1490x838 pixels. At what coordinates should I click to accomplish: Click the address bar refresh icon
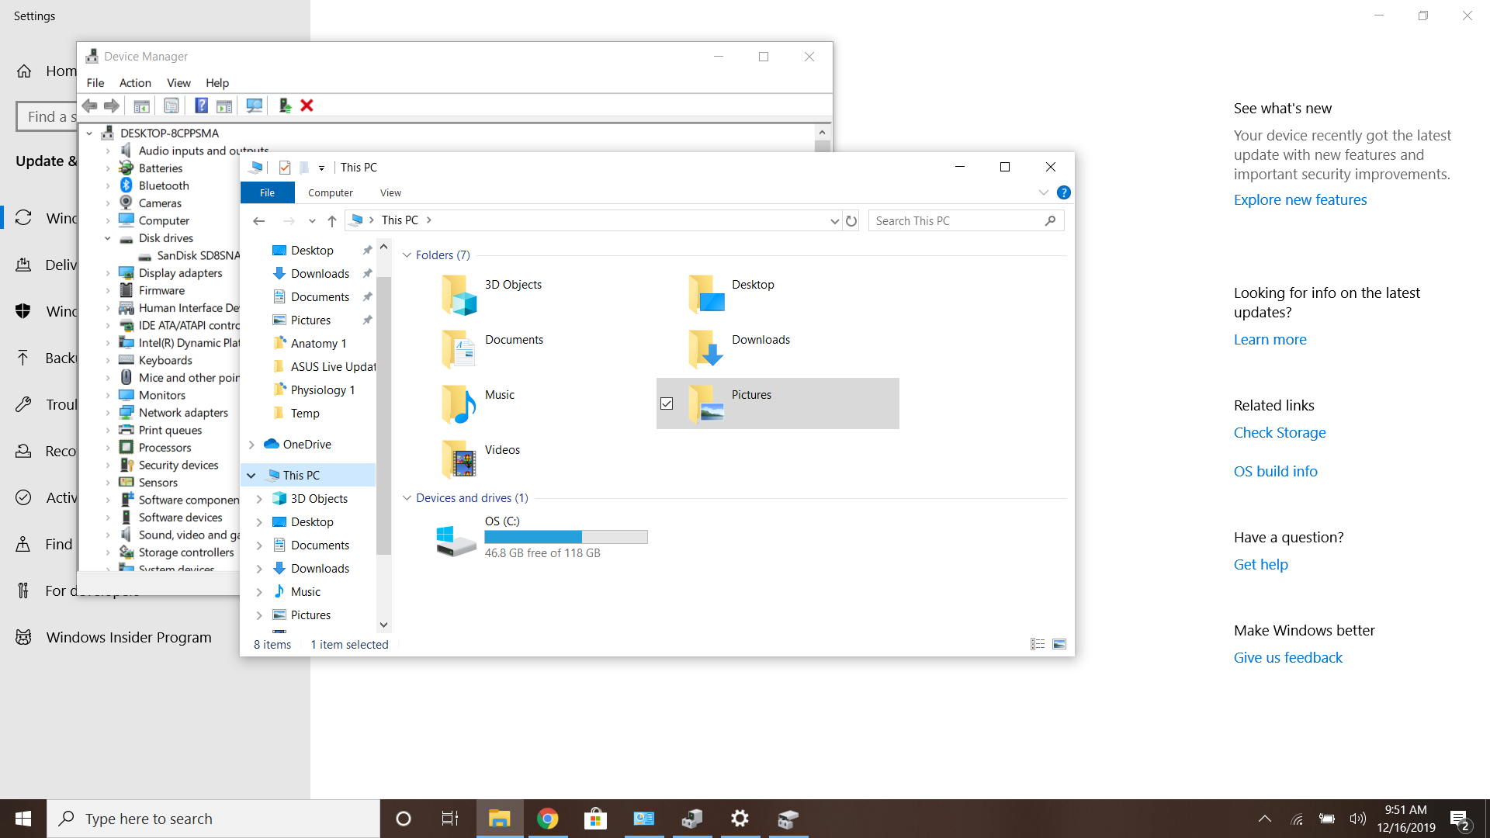point(851,221)
